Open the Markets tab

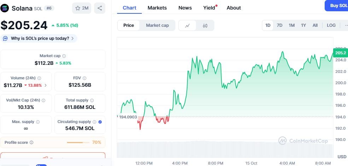coord(157,8)
